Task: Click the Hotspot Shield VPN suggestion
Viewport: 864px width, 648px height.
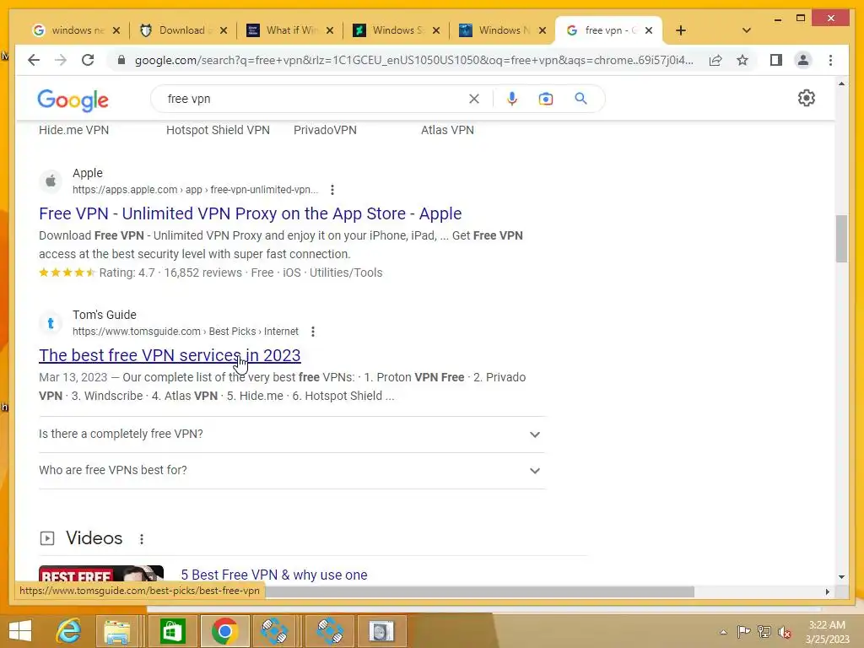Action: click(x=219, y=130)
